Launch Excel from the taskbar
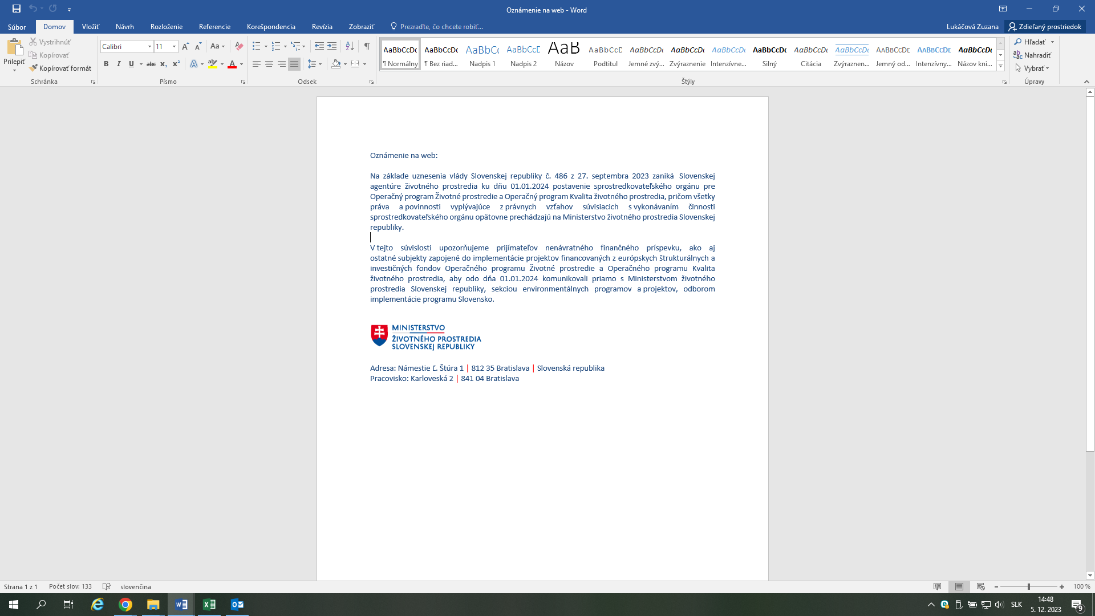Viewport: 1095px width, 616px height. (x=209, y=605)
